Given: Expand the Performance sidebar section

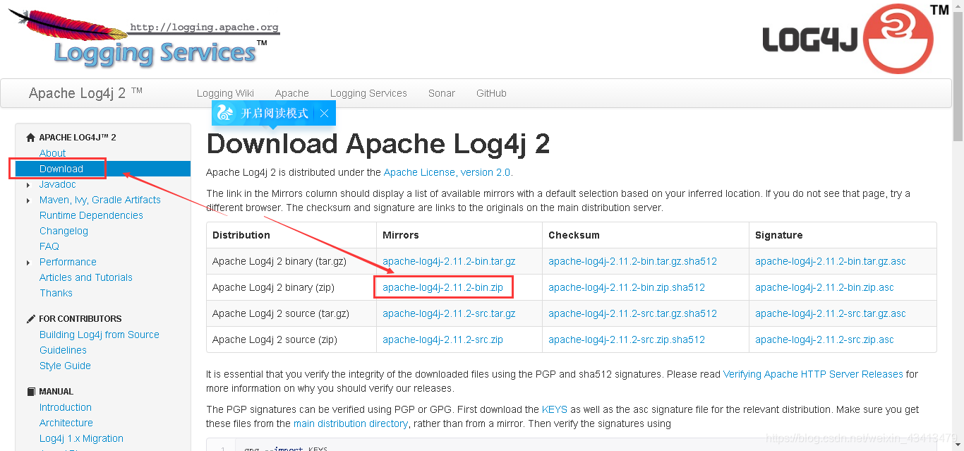Looking at the screenshot, I should (x=28, y=262).
